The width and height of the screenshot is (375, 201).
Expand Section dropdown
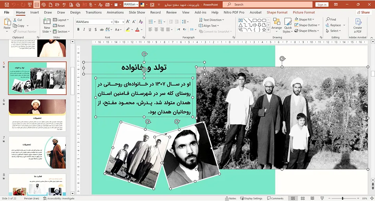point(61,31)
